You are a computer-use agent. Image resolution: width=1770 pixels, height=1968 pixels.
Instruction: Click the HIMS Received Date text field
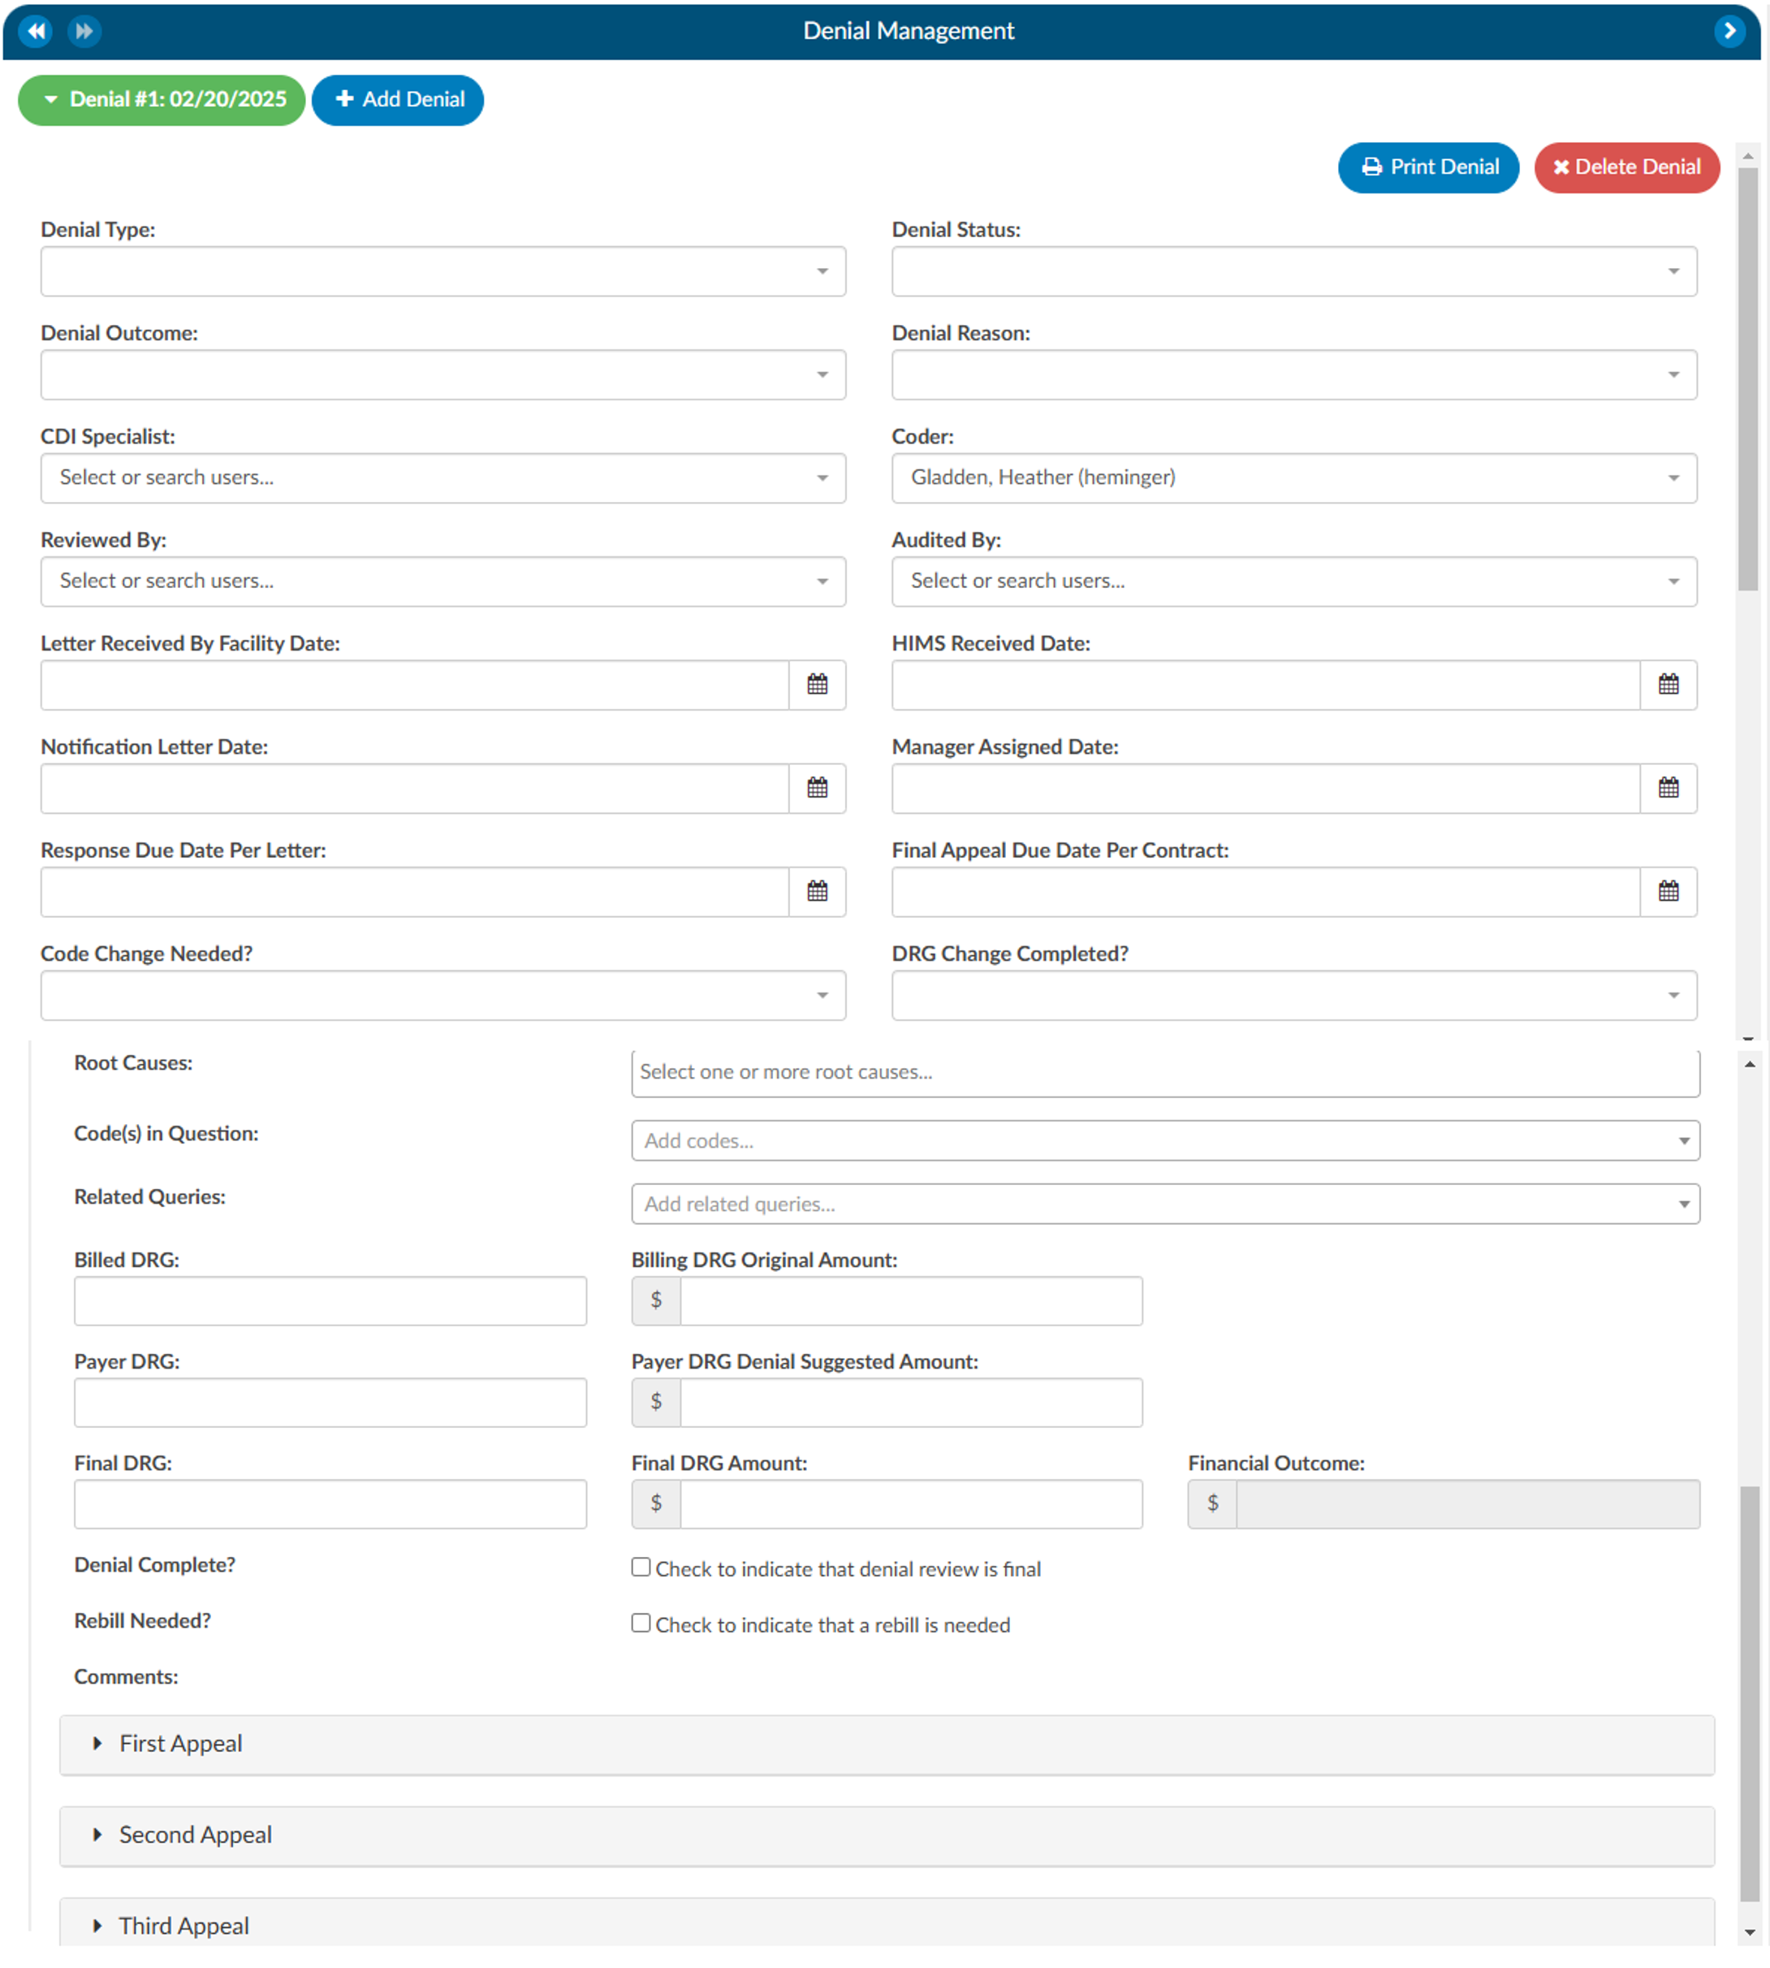click(x=1267, y=685)
